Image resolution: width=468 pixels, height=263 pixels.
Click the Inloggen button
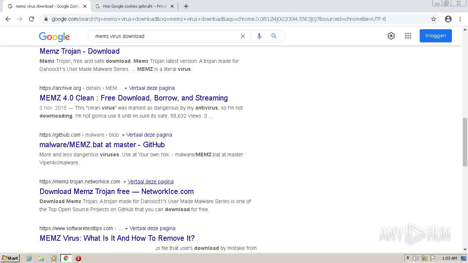point(435,36)
